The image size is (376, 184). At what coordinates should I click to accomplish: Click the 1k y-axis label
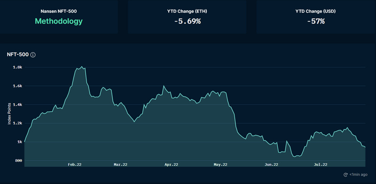click(20, 142)
